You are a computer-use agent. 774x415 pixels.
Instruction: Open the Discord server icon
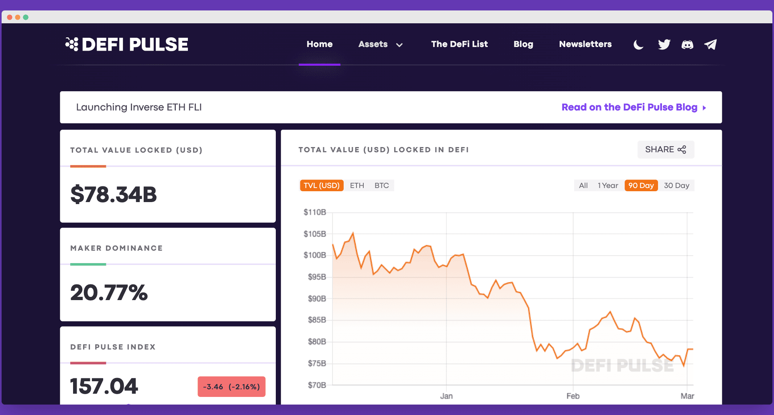pos(687,45)
